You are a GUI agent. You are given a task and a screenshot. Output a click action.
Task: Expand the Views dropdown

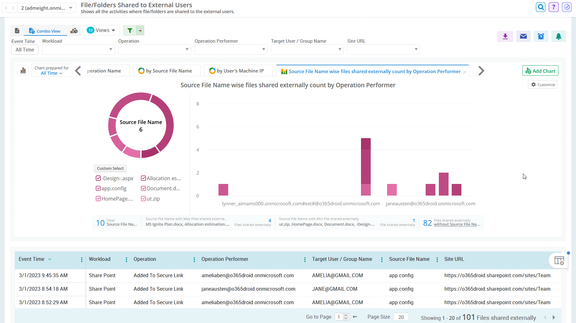click(x=101, y=30)
